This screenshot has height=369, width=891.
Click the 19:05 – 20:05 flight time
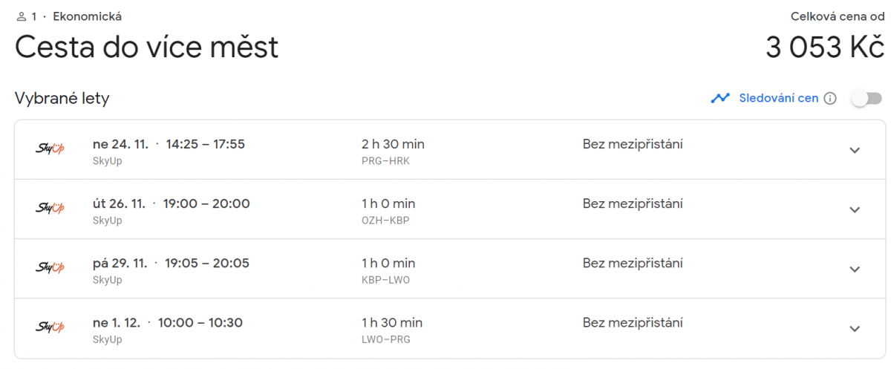click(207, 263)
